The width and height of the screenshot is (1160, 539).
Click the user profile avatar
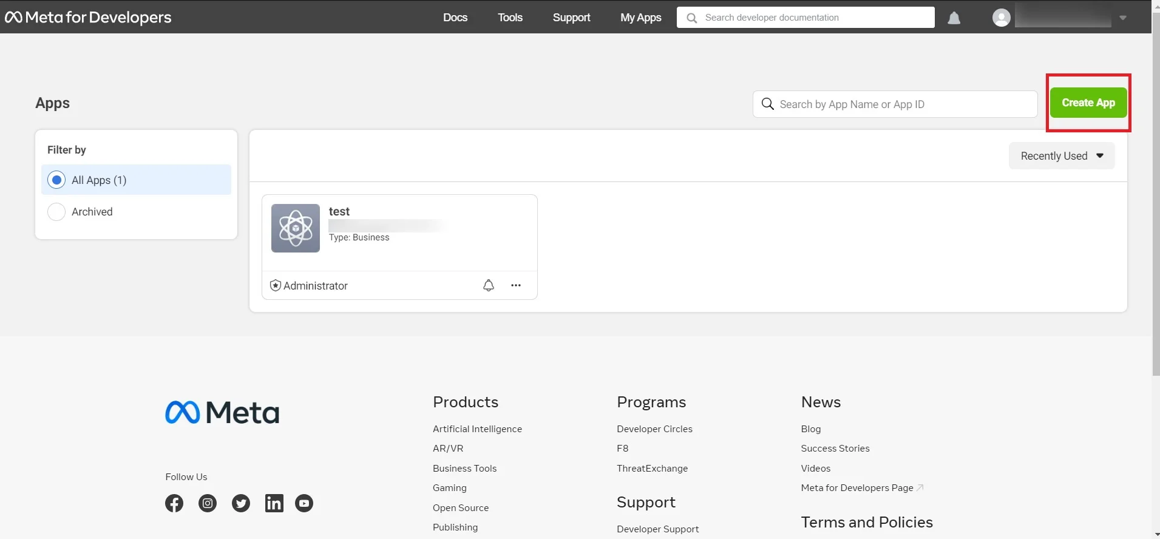pos(1002,18)
